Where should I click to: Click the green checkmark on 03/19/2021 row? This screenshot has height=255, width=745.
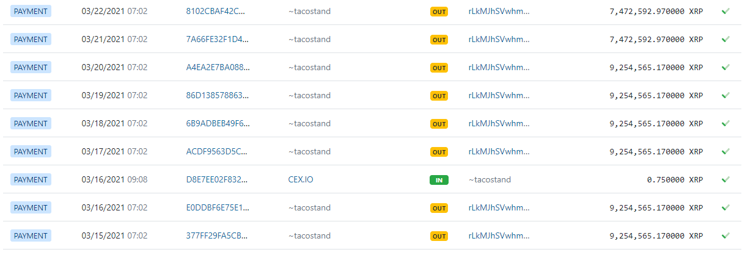pos(725,95)
